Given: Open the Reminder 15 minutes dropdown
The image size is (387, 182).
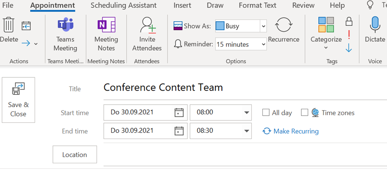Looking at the screenshot, I should click(263, 44).
